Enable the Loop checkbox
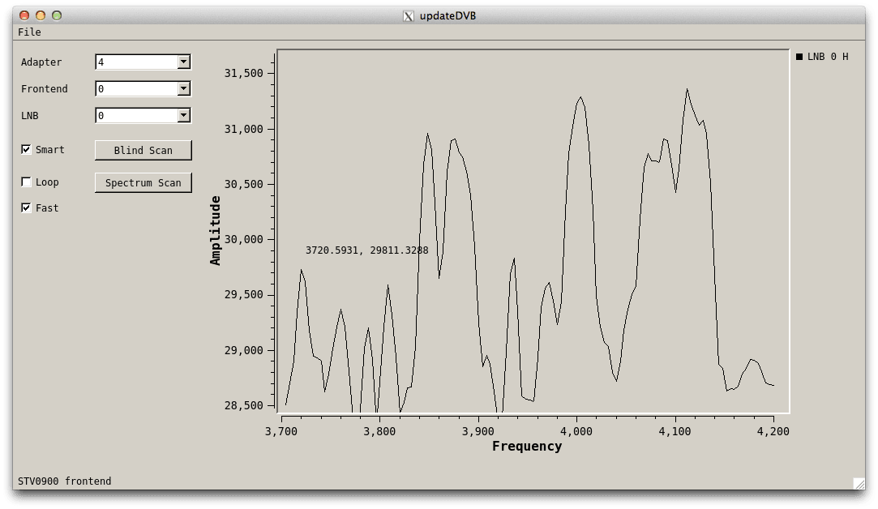This screenshot has width=878, height=509. (27, 182)
